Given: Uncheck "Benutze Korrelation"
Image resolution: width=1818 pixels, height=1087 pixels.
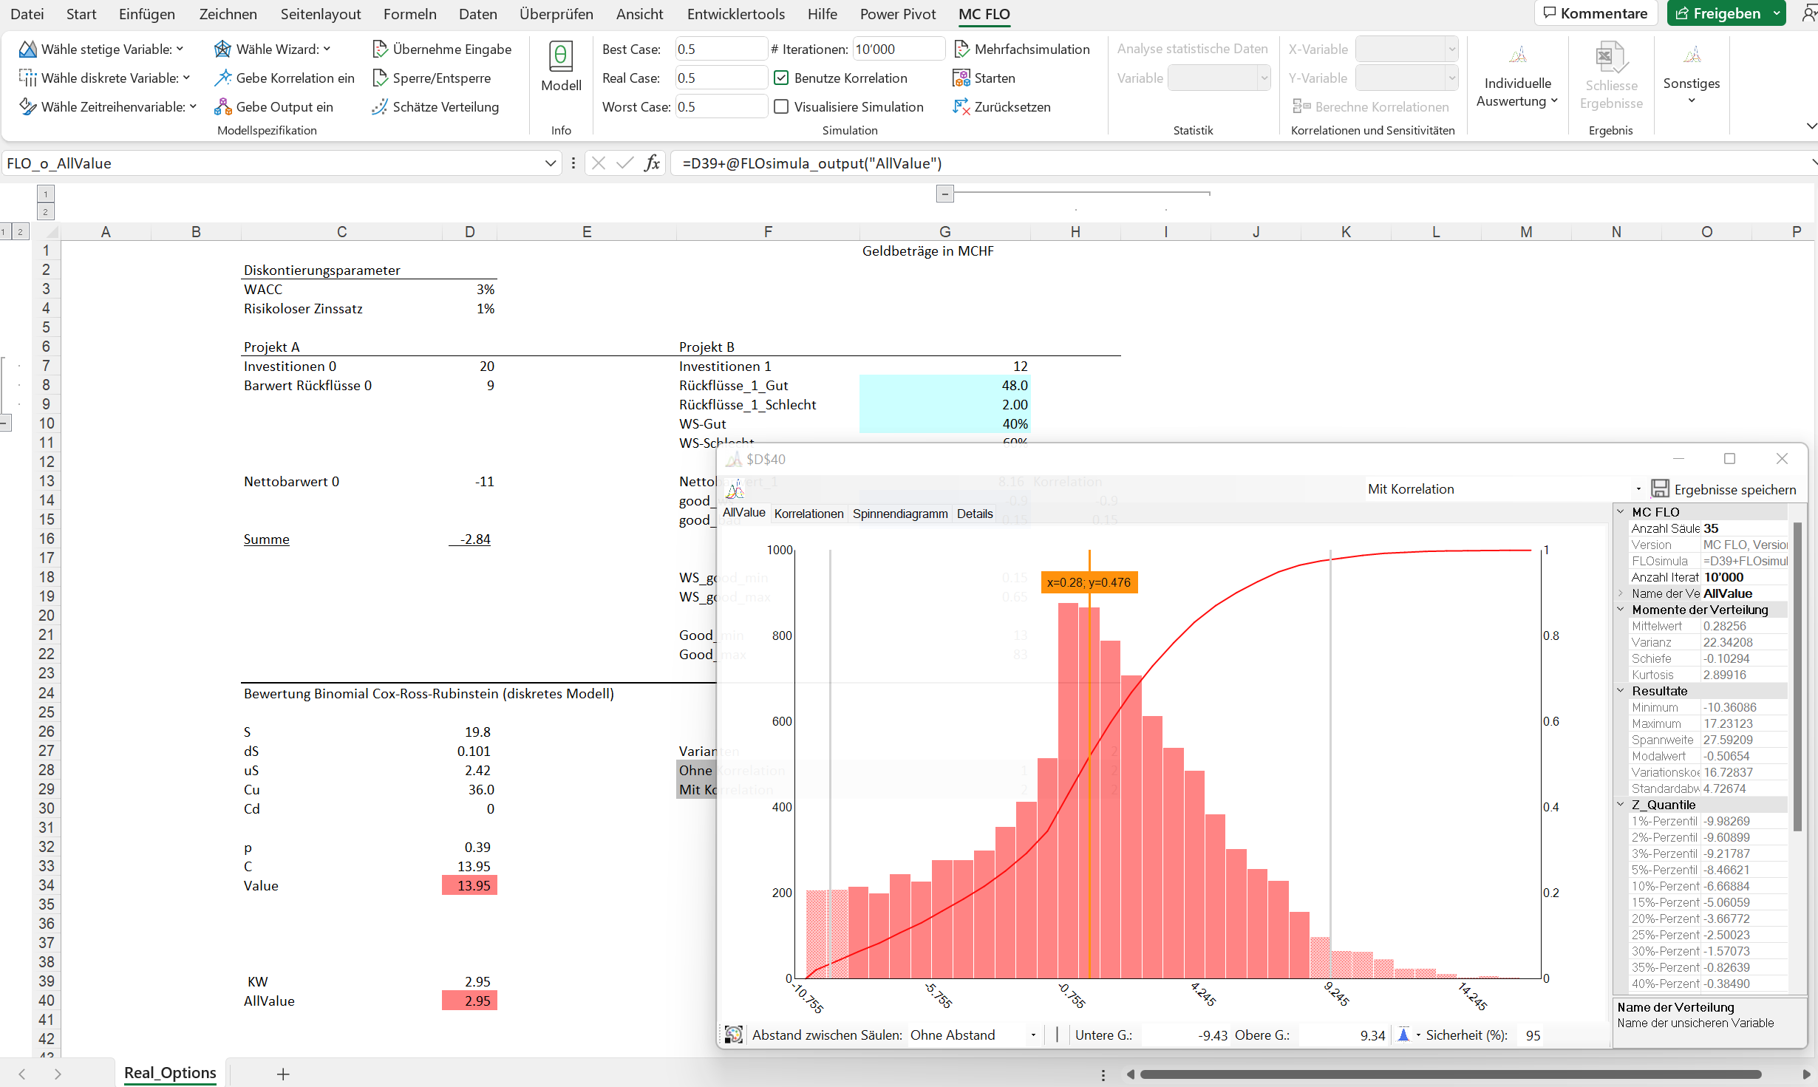Looking at the screenshot, I should pyautogui.click(x=781, y=78).
